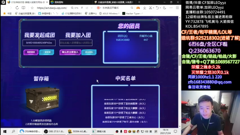Open a new tab with plus button
This screenshot has width=240, height=135.
click(x=139, y=2)
